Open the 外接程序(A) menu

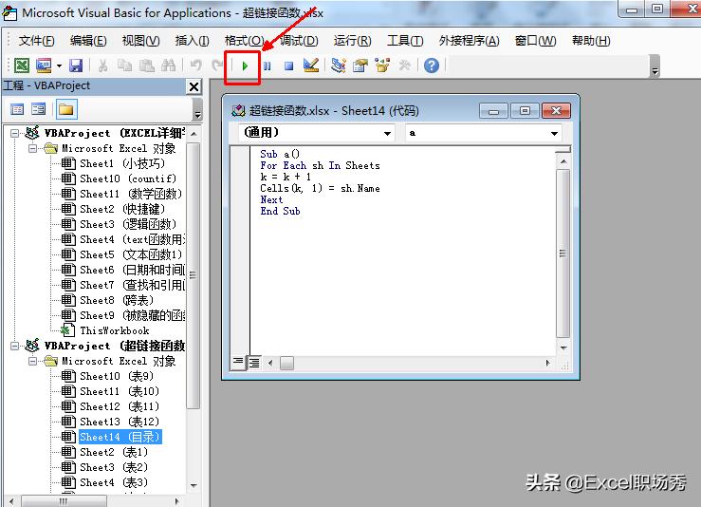tap(469, 41)
